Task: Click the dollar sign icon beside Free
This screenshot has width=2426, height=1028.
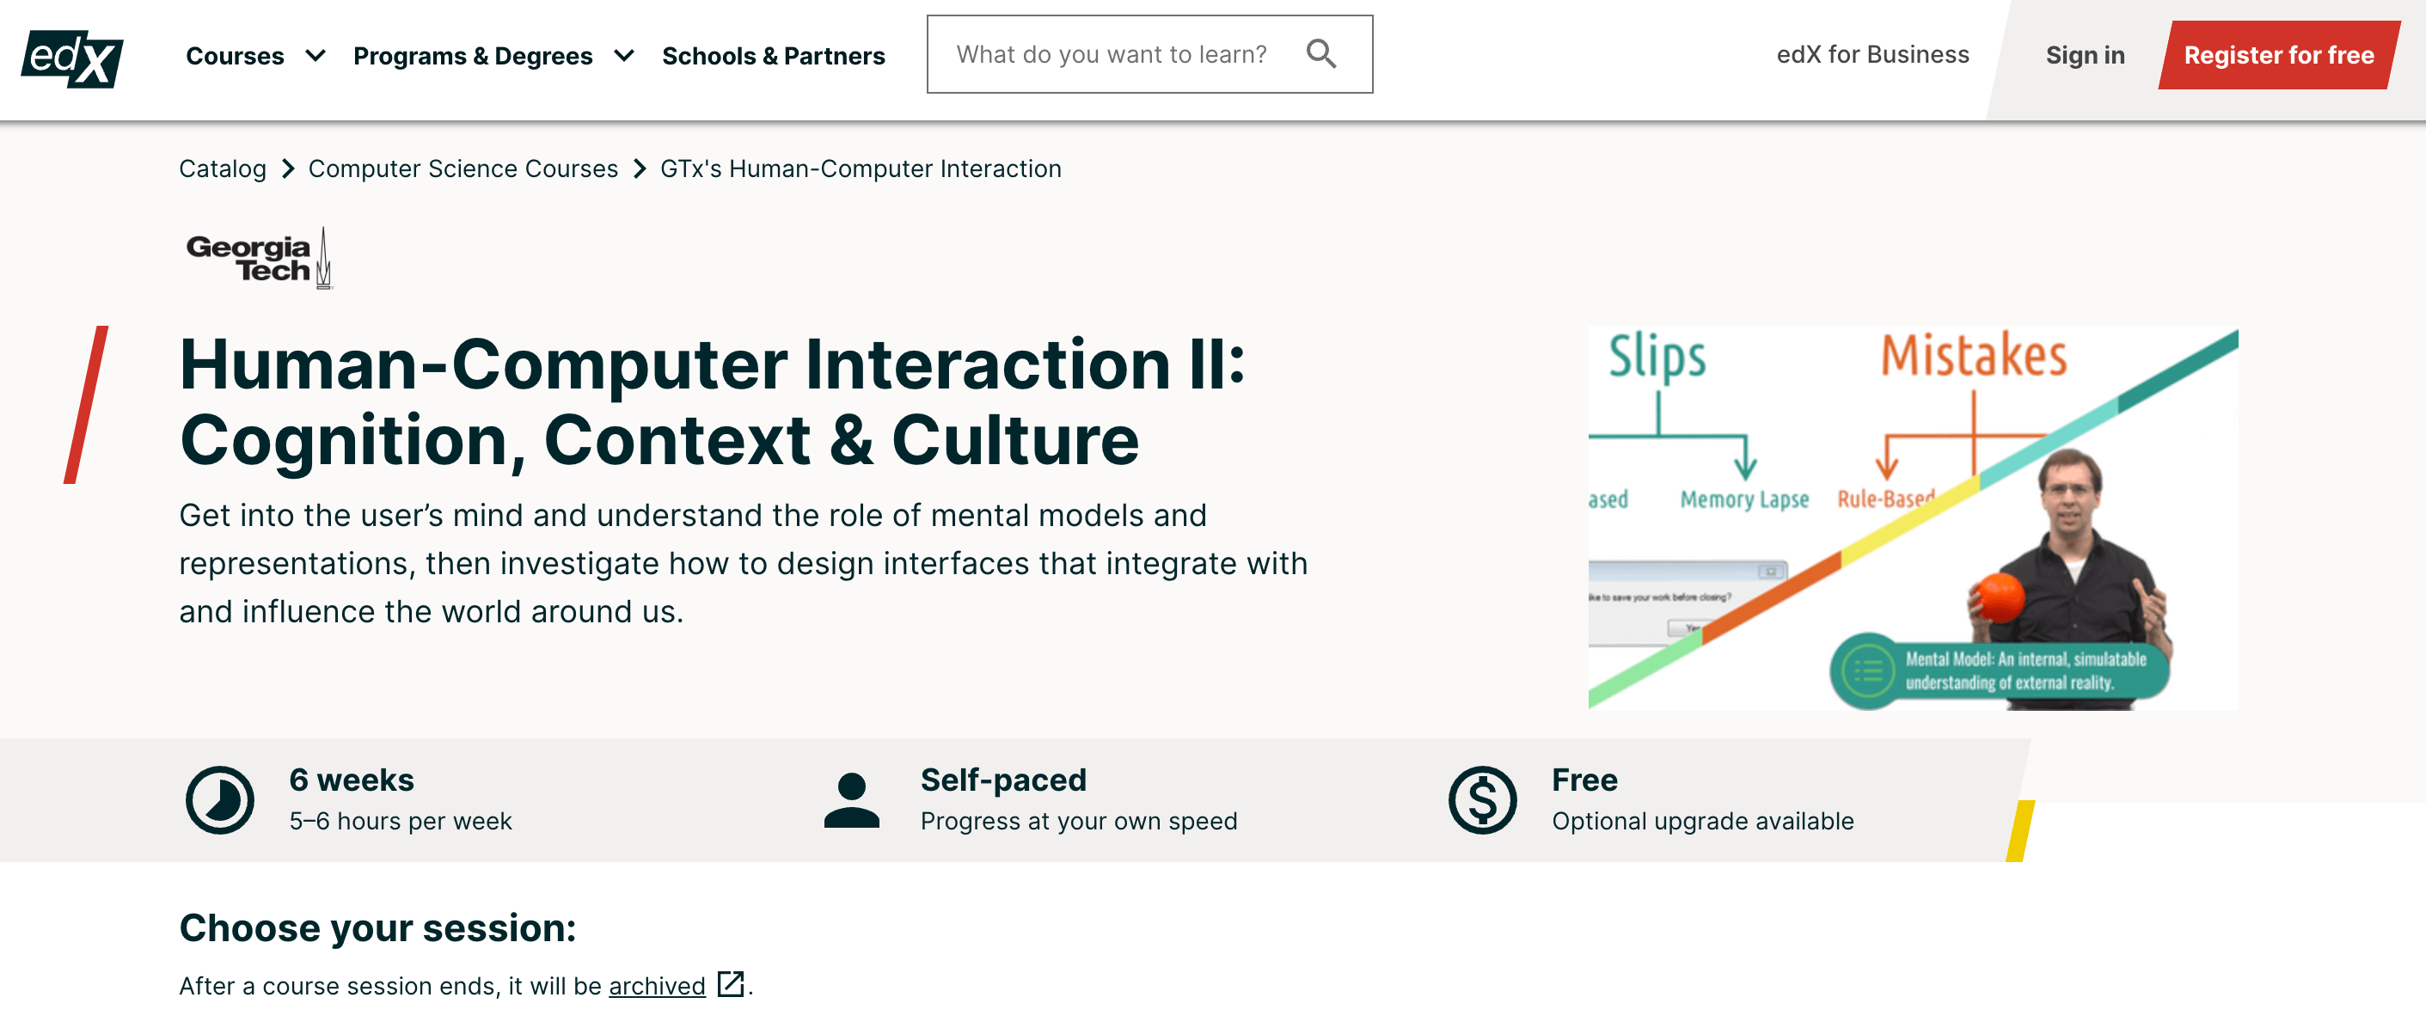Action: point(1480,799)
